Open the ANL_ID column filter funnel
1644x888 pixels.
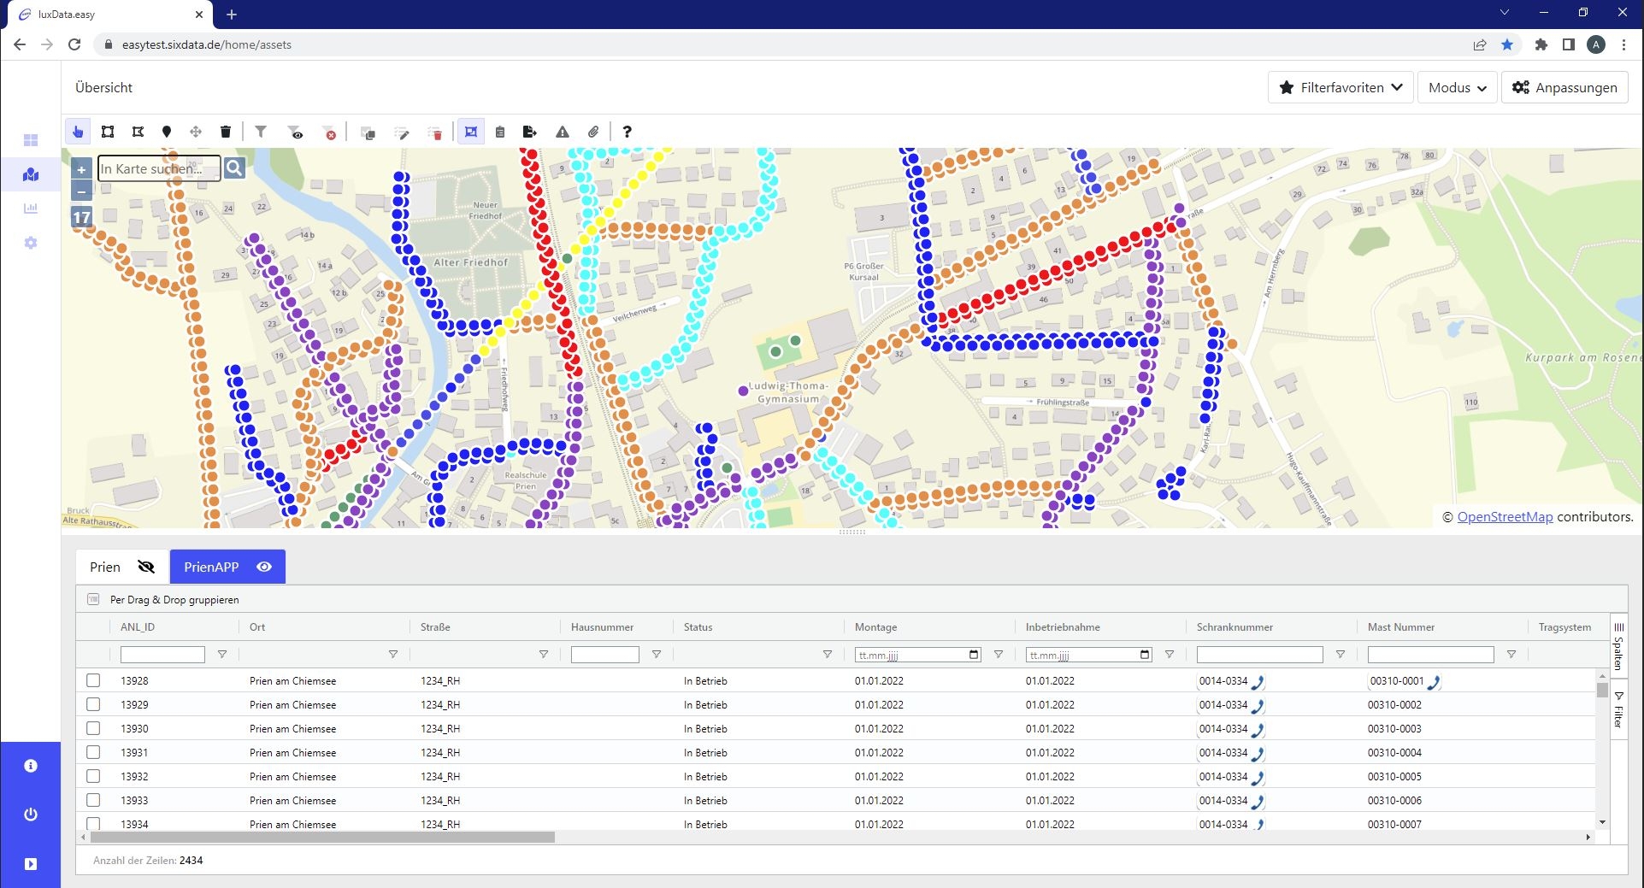[222, 655]
